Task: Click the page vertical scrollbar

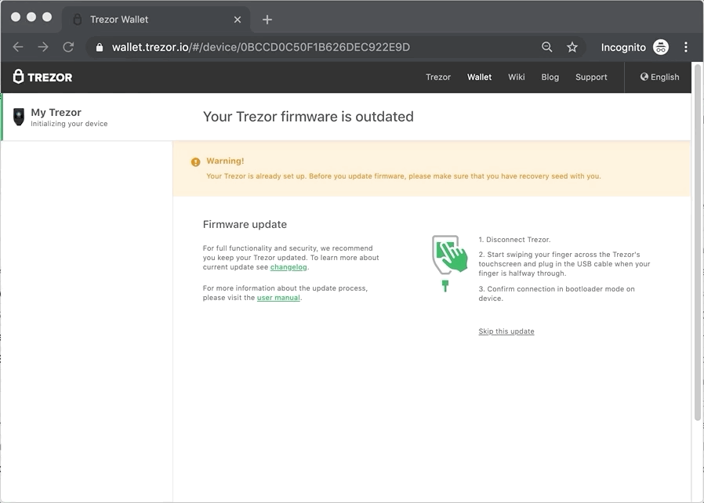Action: [x=697, y=242]
